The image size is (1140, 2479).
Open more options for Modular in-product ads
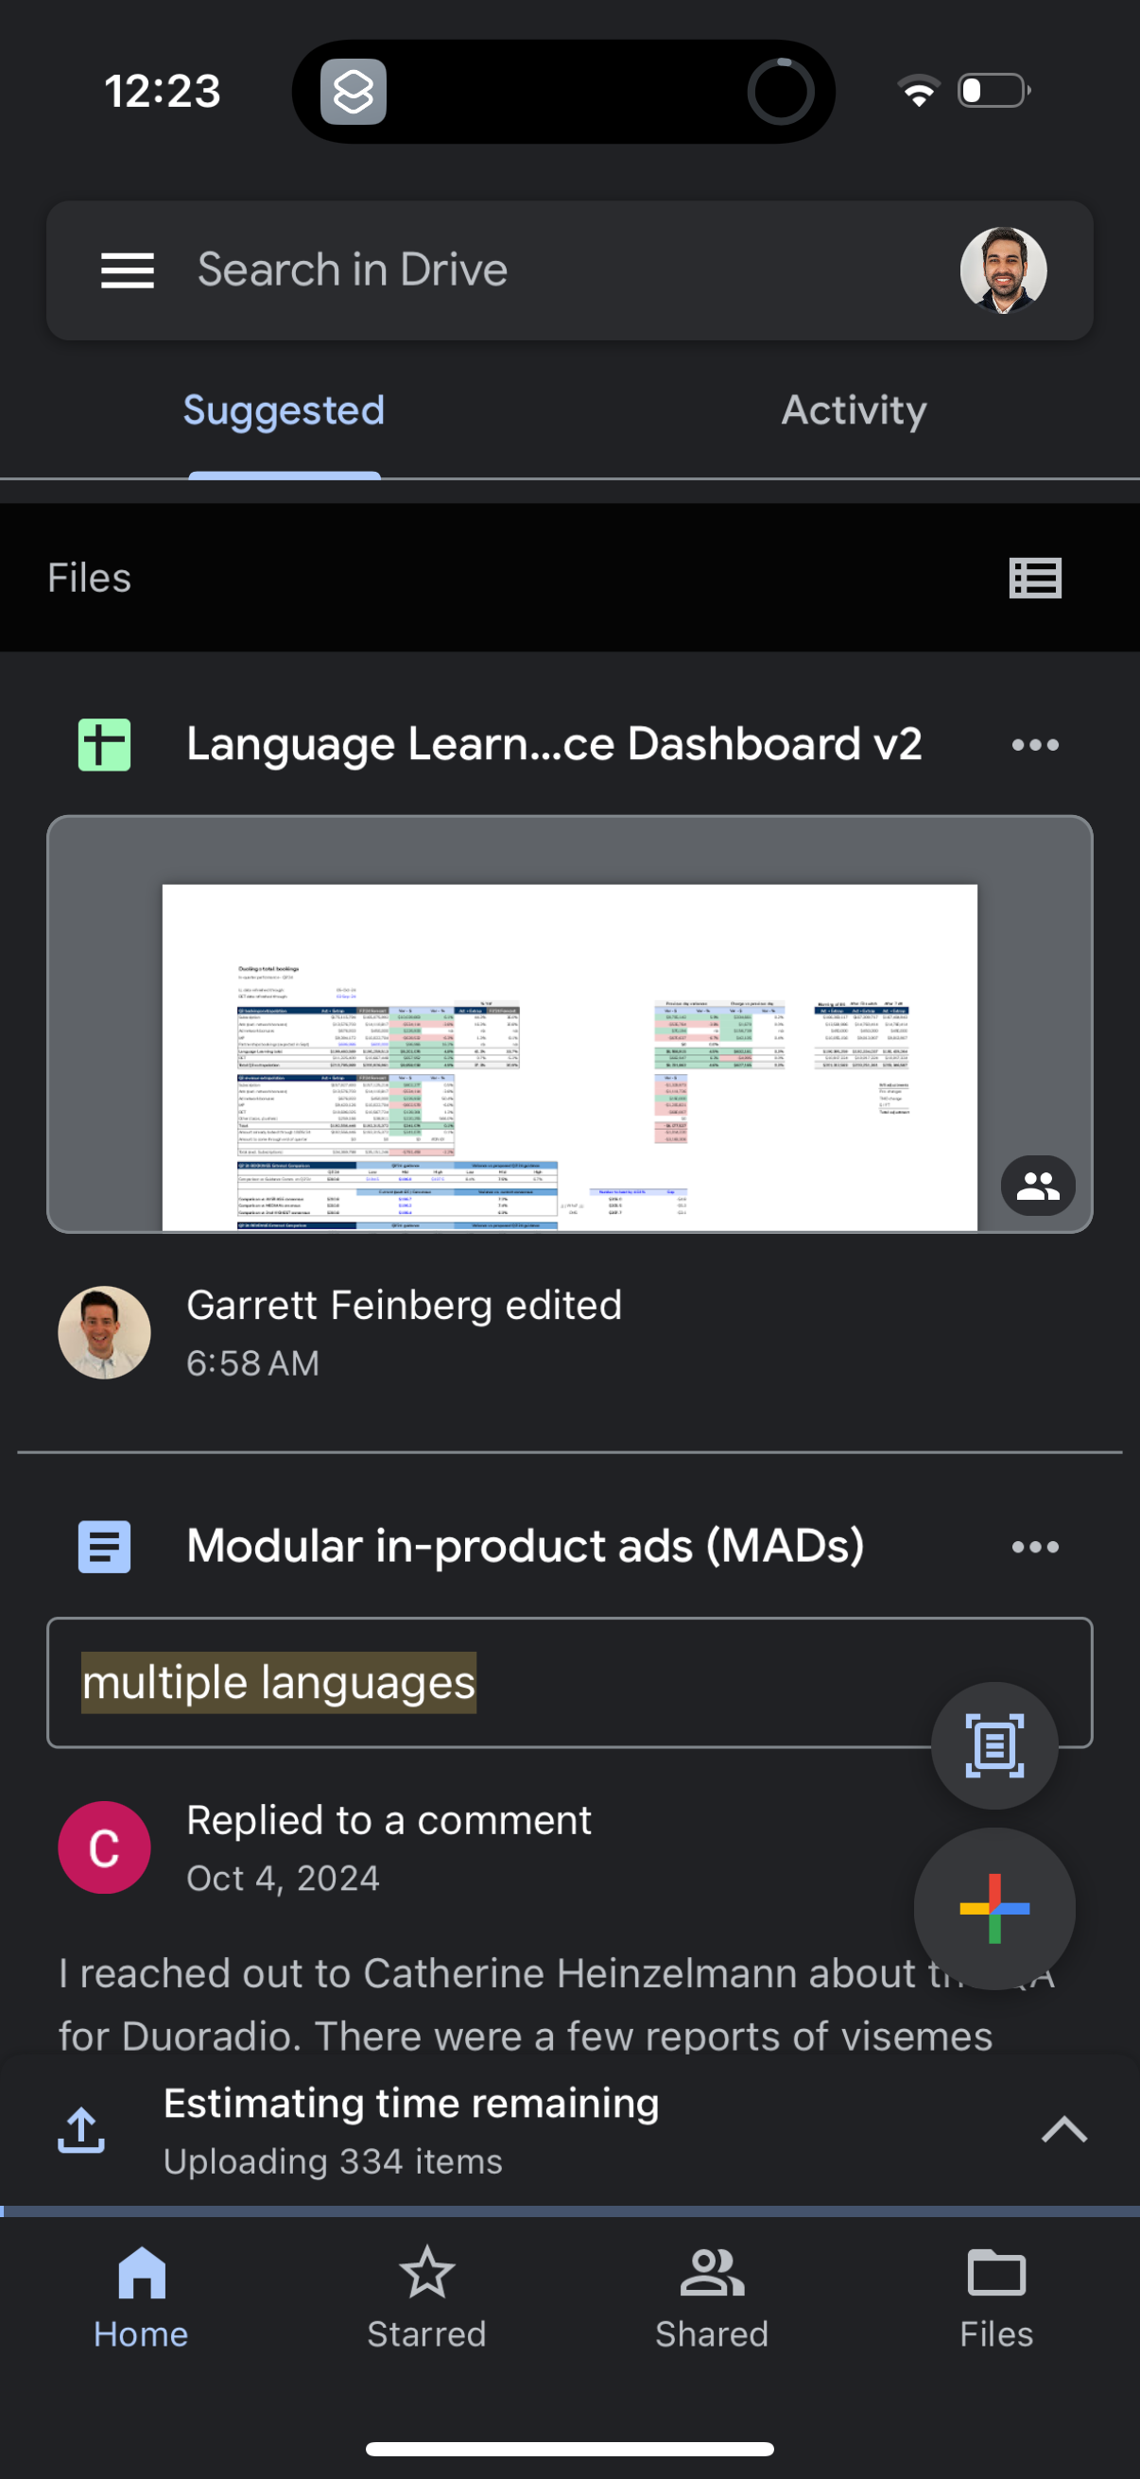pos(1035,1548)
